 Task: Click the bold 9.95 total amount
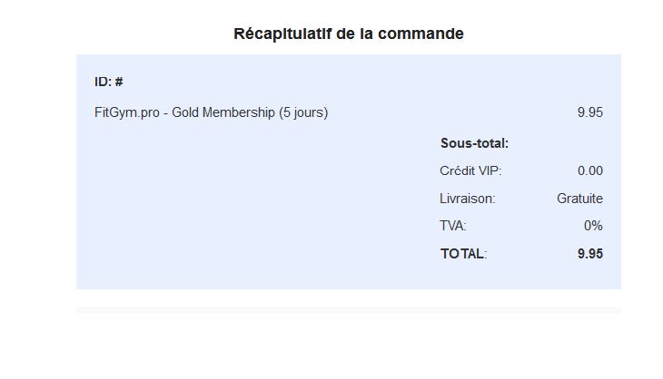(x=589, y=254)
